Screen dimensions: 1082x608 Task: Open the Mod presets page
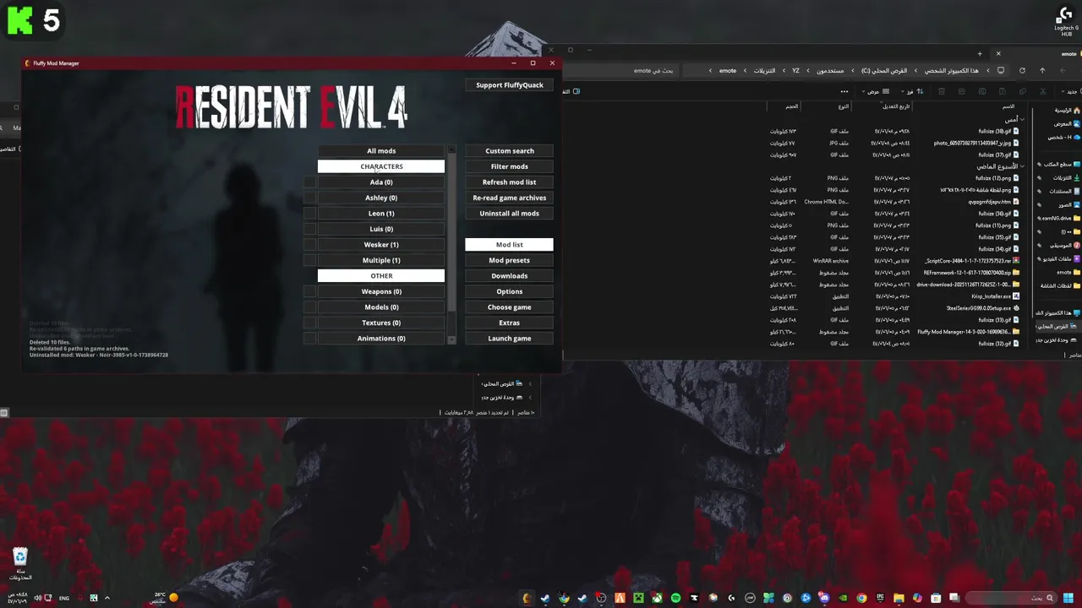pos(509,260)
